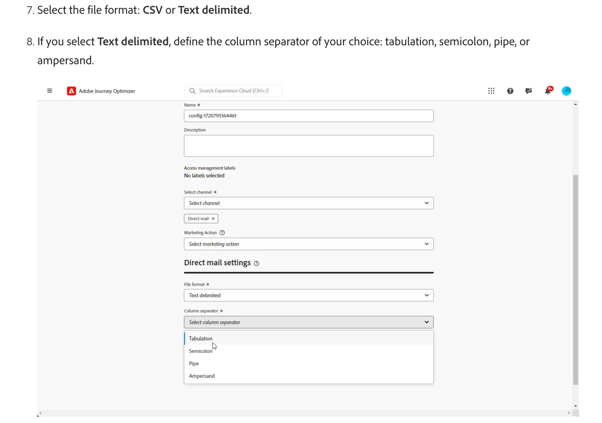The height and width of the screenshot is (423, 602).
Task: Expand the Select marketing action dropdown
Action: pos(308,244)
